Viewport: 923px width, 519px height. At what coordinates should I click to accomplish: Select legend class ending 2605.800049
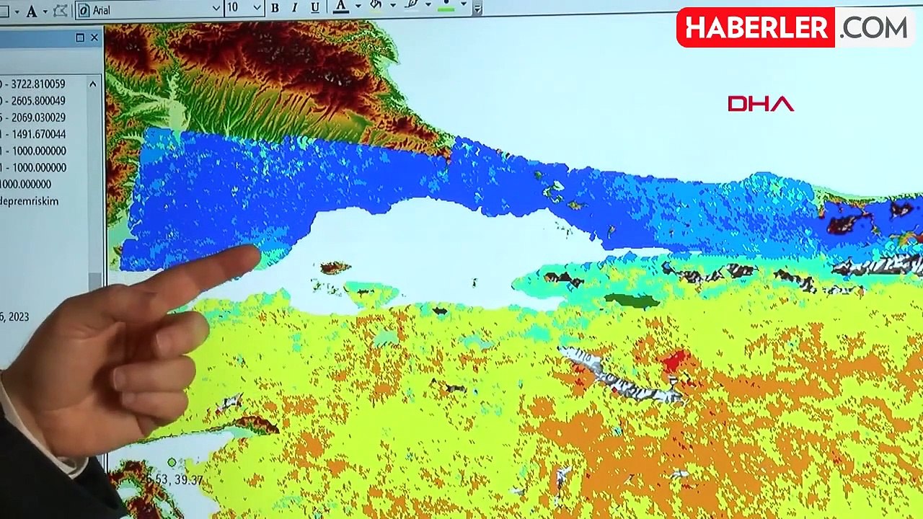34,101
